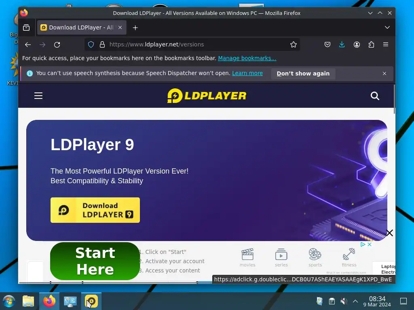
Task: Open the Firefox application menu
Action: [x=385, y=44]
